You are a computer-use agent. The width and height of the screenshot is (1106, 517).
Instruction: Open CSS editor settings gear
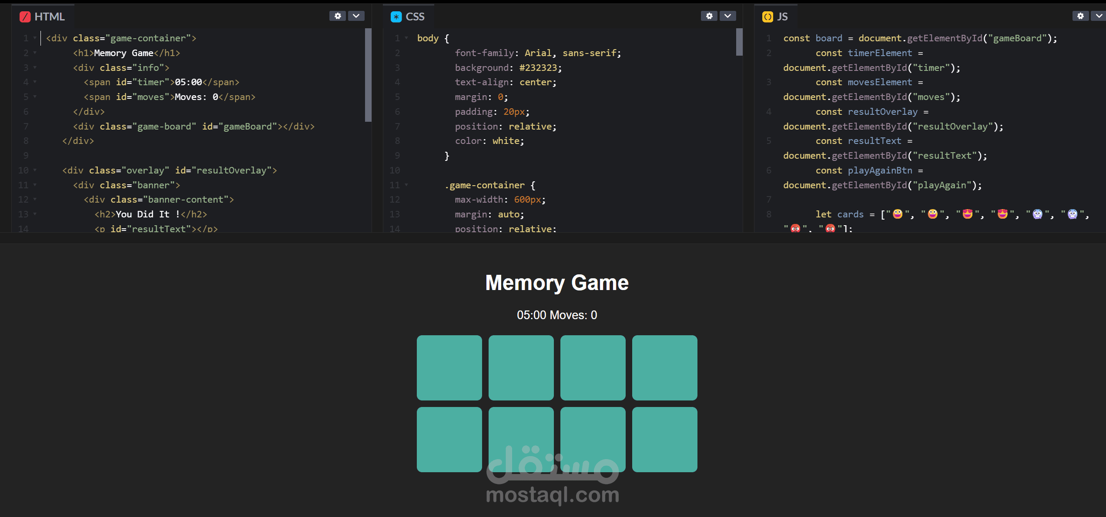click(x=709, y=16)
